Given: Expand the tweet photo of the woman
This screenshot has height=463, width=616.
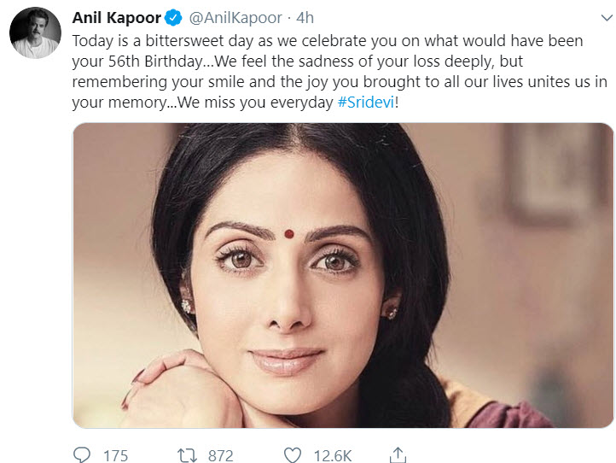Looking at the screenshot, I should tap(342, 275).
